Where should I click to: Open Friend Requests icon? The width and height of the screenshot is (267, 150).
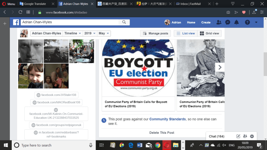tap(219, 22)
